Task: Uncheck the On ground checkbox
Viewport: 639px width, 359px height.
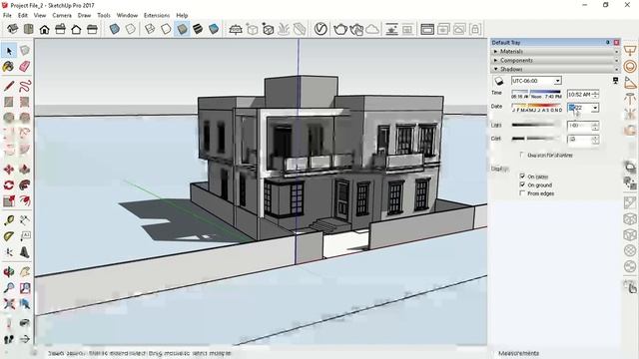Action: pos(522,184)
